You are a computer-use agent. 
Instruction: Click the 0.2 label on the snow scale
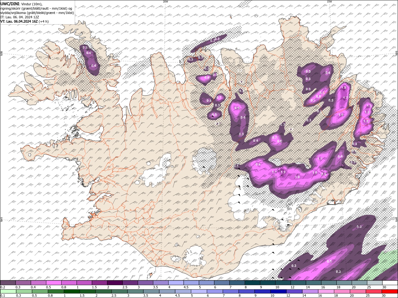click(2, 287)
